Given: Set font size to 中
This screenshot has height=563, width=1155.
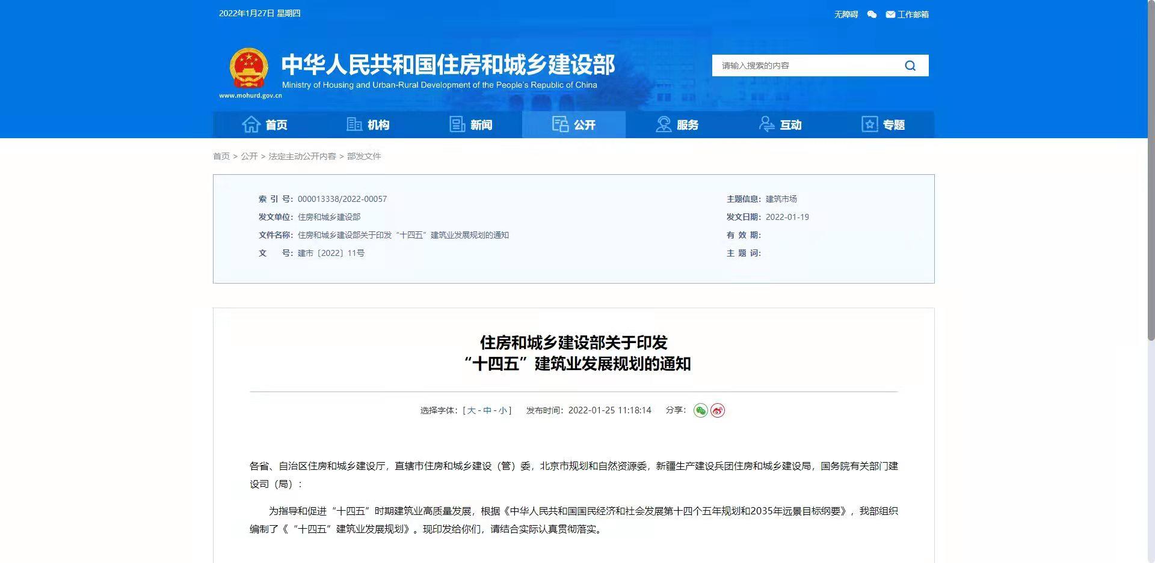Looking at the screenshot, I should (487, 410).
